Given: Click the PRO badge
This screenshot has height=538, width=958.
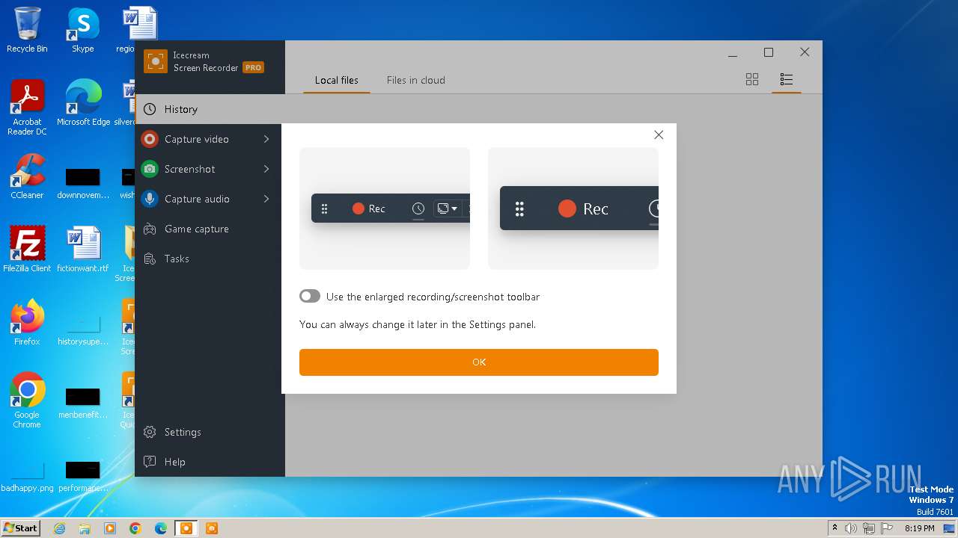Looking at the screenshot, I should (x=253, y=67).
